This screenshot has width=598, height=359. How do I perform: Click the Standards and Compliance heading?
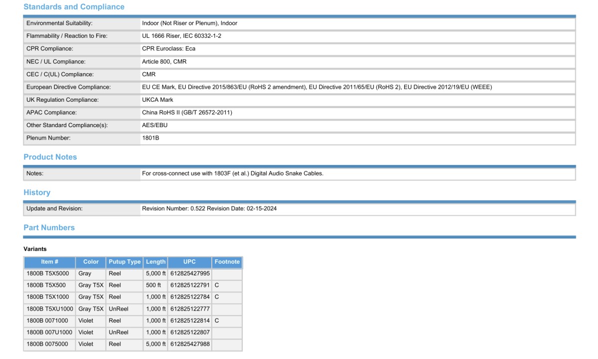74,7
